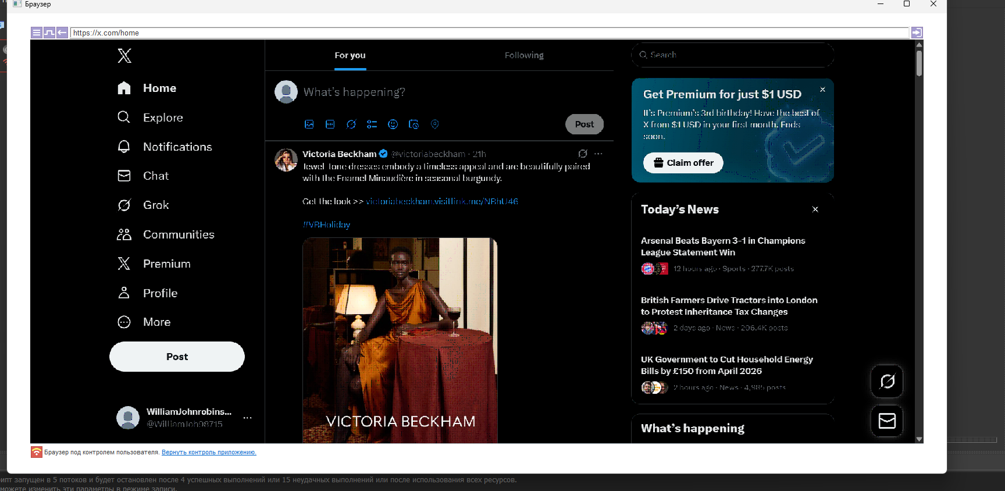Switch to the Following tab
Viewport: 1005px width, 491px height.
click(524, 55)
